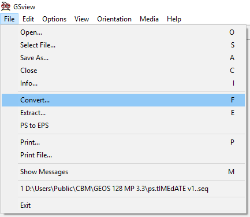Click Exit to quit GSview
Viewport: 250px width, 217px height.
pos(123,205)
